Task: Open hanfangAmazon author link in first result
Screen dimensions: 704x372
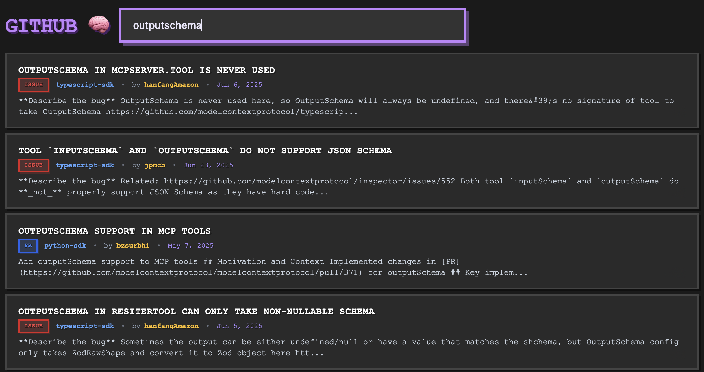Action: [x=171, y=85]
